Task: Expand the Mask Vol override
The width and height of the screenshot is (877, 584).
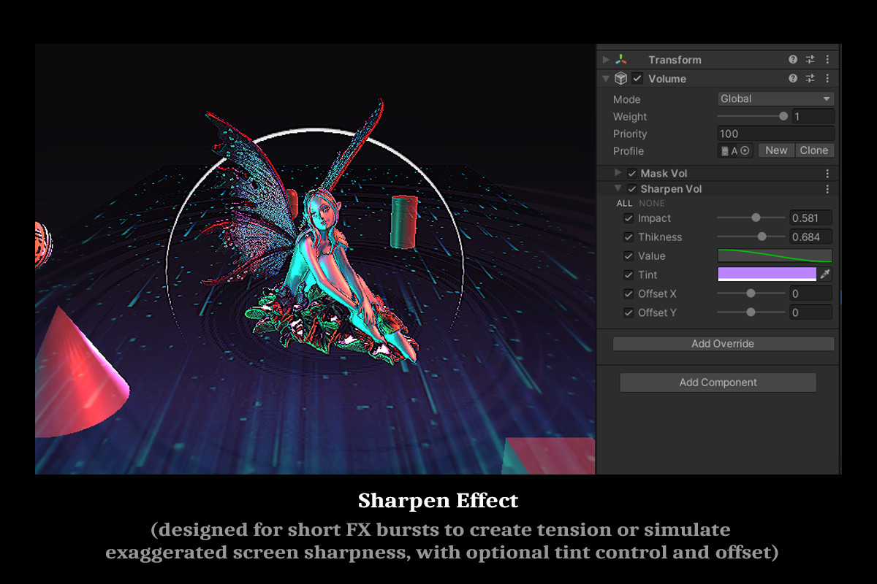Action: click(x=618, y=173)
